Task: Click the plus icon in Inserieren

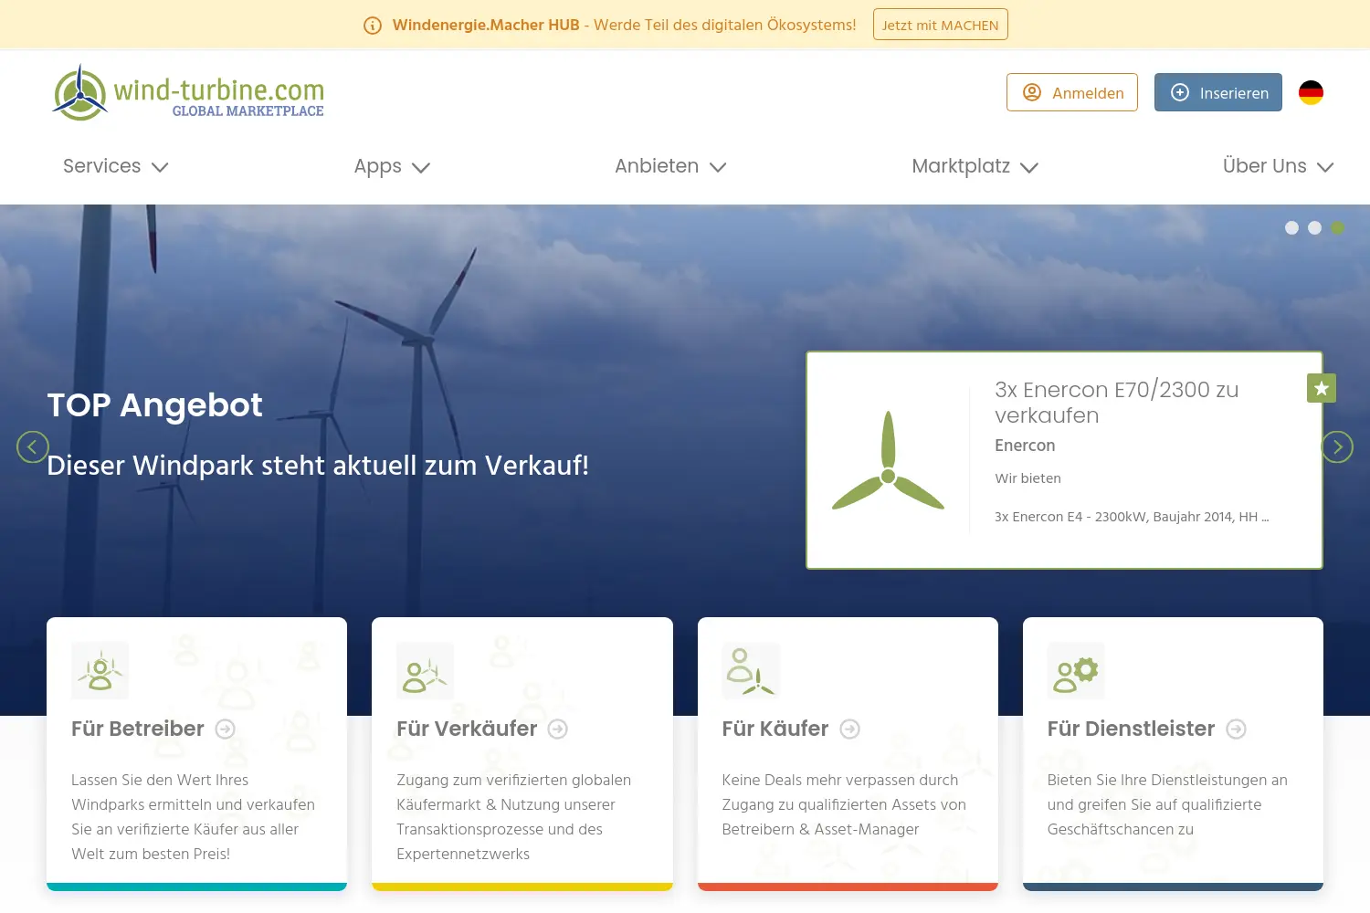Action: pos(1180,92)
